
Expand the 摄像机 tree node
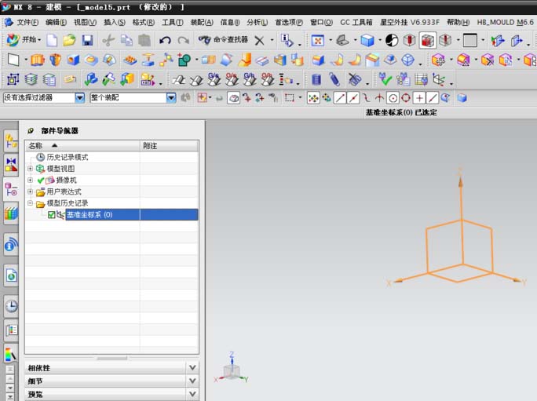pos(30,180)
